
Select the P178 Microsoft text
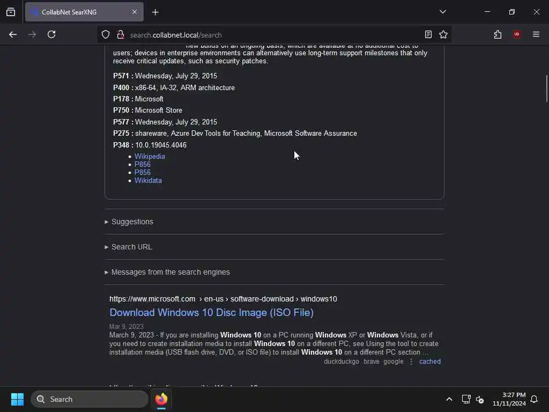pos(149,99)
